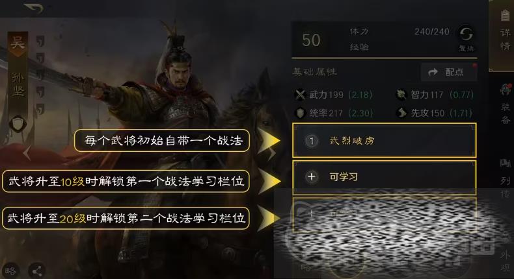
Task: Tap the 统率 shield icon
Action: pyautogui.click(x=300, y=113)
